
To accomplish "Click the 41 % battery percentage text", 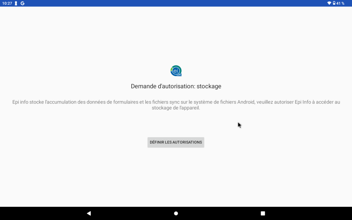I will click(x=340, y=3).
